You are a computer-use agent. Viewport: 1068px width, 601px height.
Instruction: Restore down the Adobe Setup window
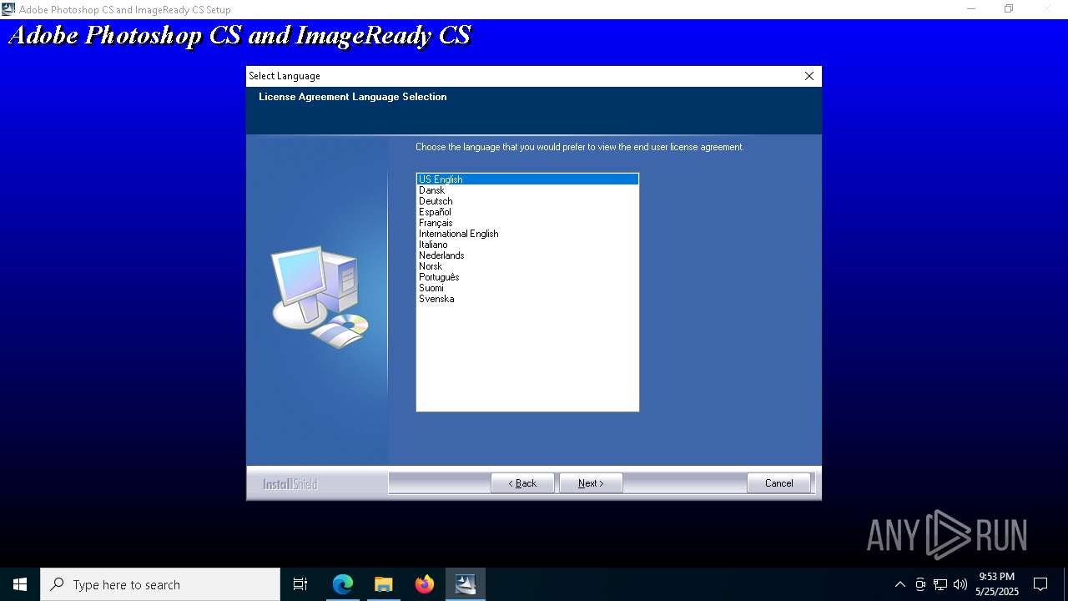tap(1009, 9)
